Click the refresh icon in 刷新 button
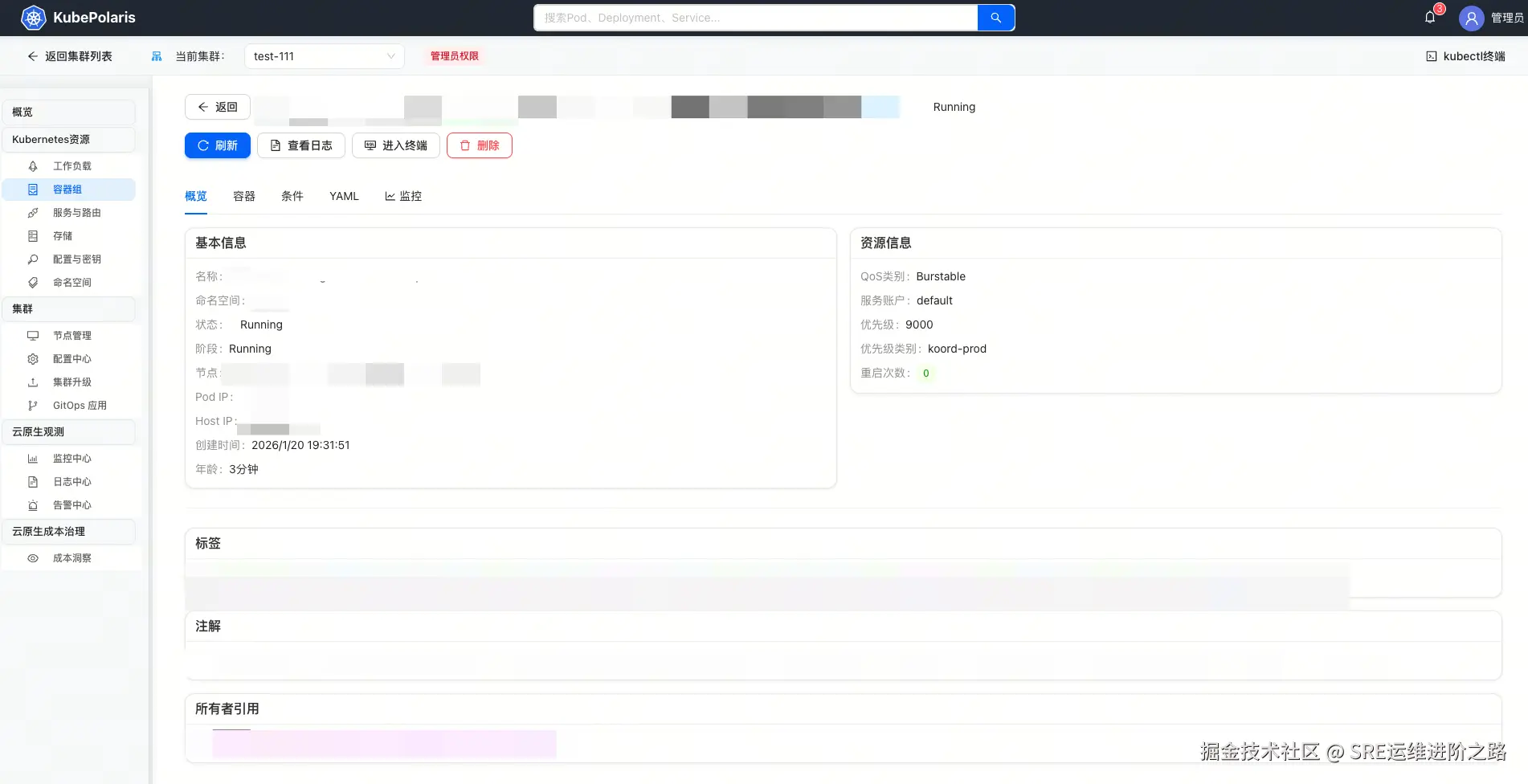Screen dimensions: 1528x784 (x=203, y=145)
